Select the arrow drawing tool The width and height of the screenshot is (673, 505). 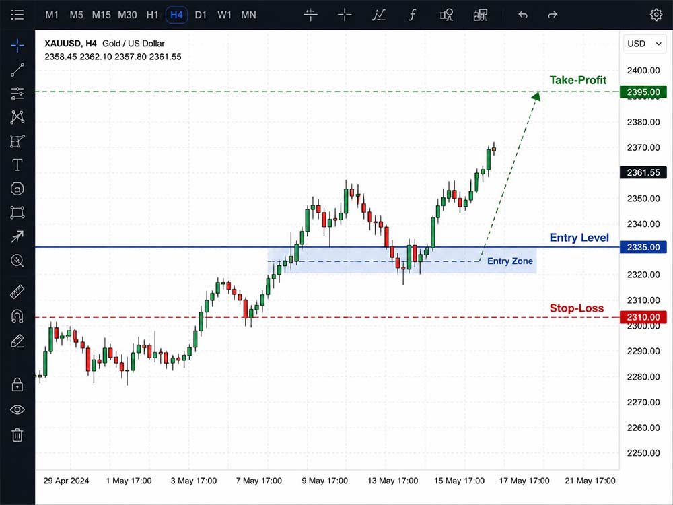point(17,236)
